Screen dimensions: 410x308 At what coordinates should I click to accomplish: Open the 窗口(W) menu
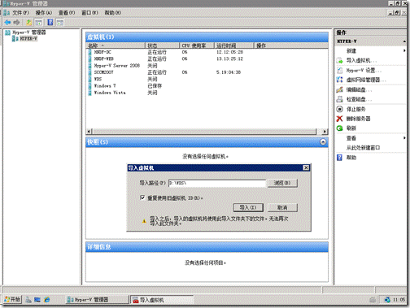pyautogui.click(x=89, y=13)
